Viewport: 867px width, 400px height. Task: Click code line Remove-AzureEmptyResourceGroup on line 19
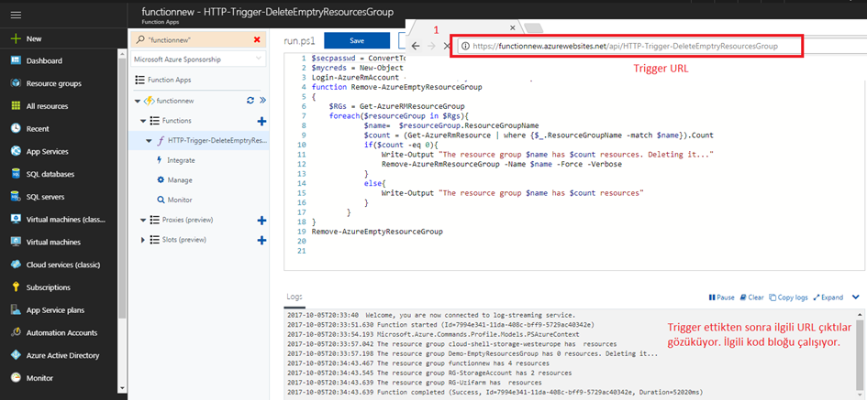pos(377,232)
